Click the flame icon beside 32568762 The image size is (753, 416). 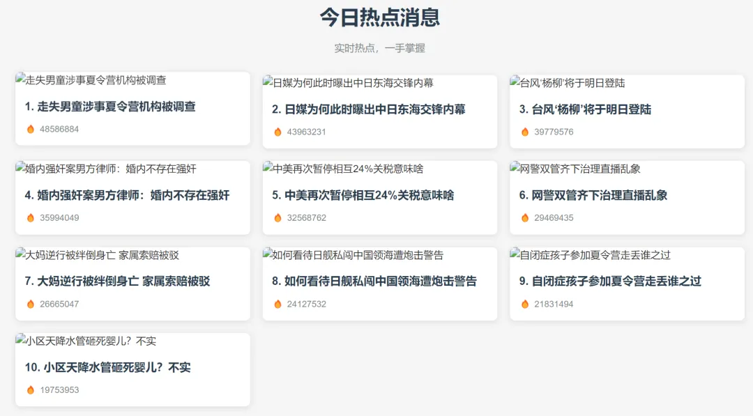point(277,218)
